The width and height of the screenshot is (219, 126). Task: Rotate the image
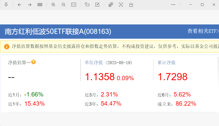87,5
